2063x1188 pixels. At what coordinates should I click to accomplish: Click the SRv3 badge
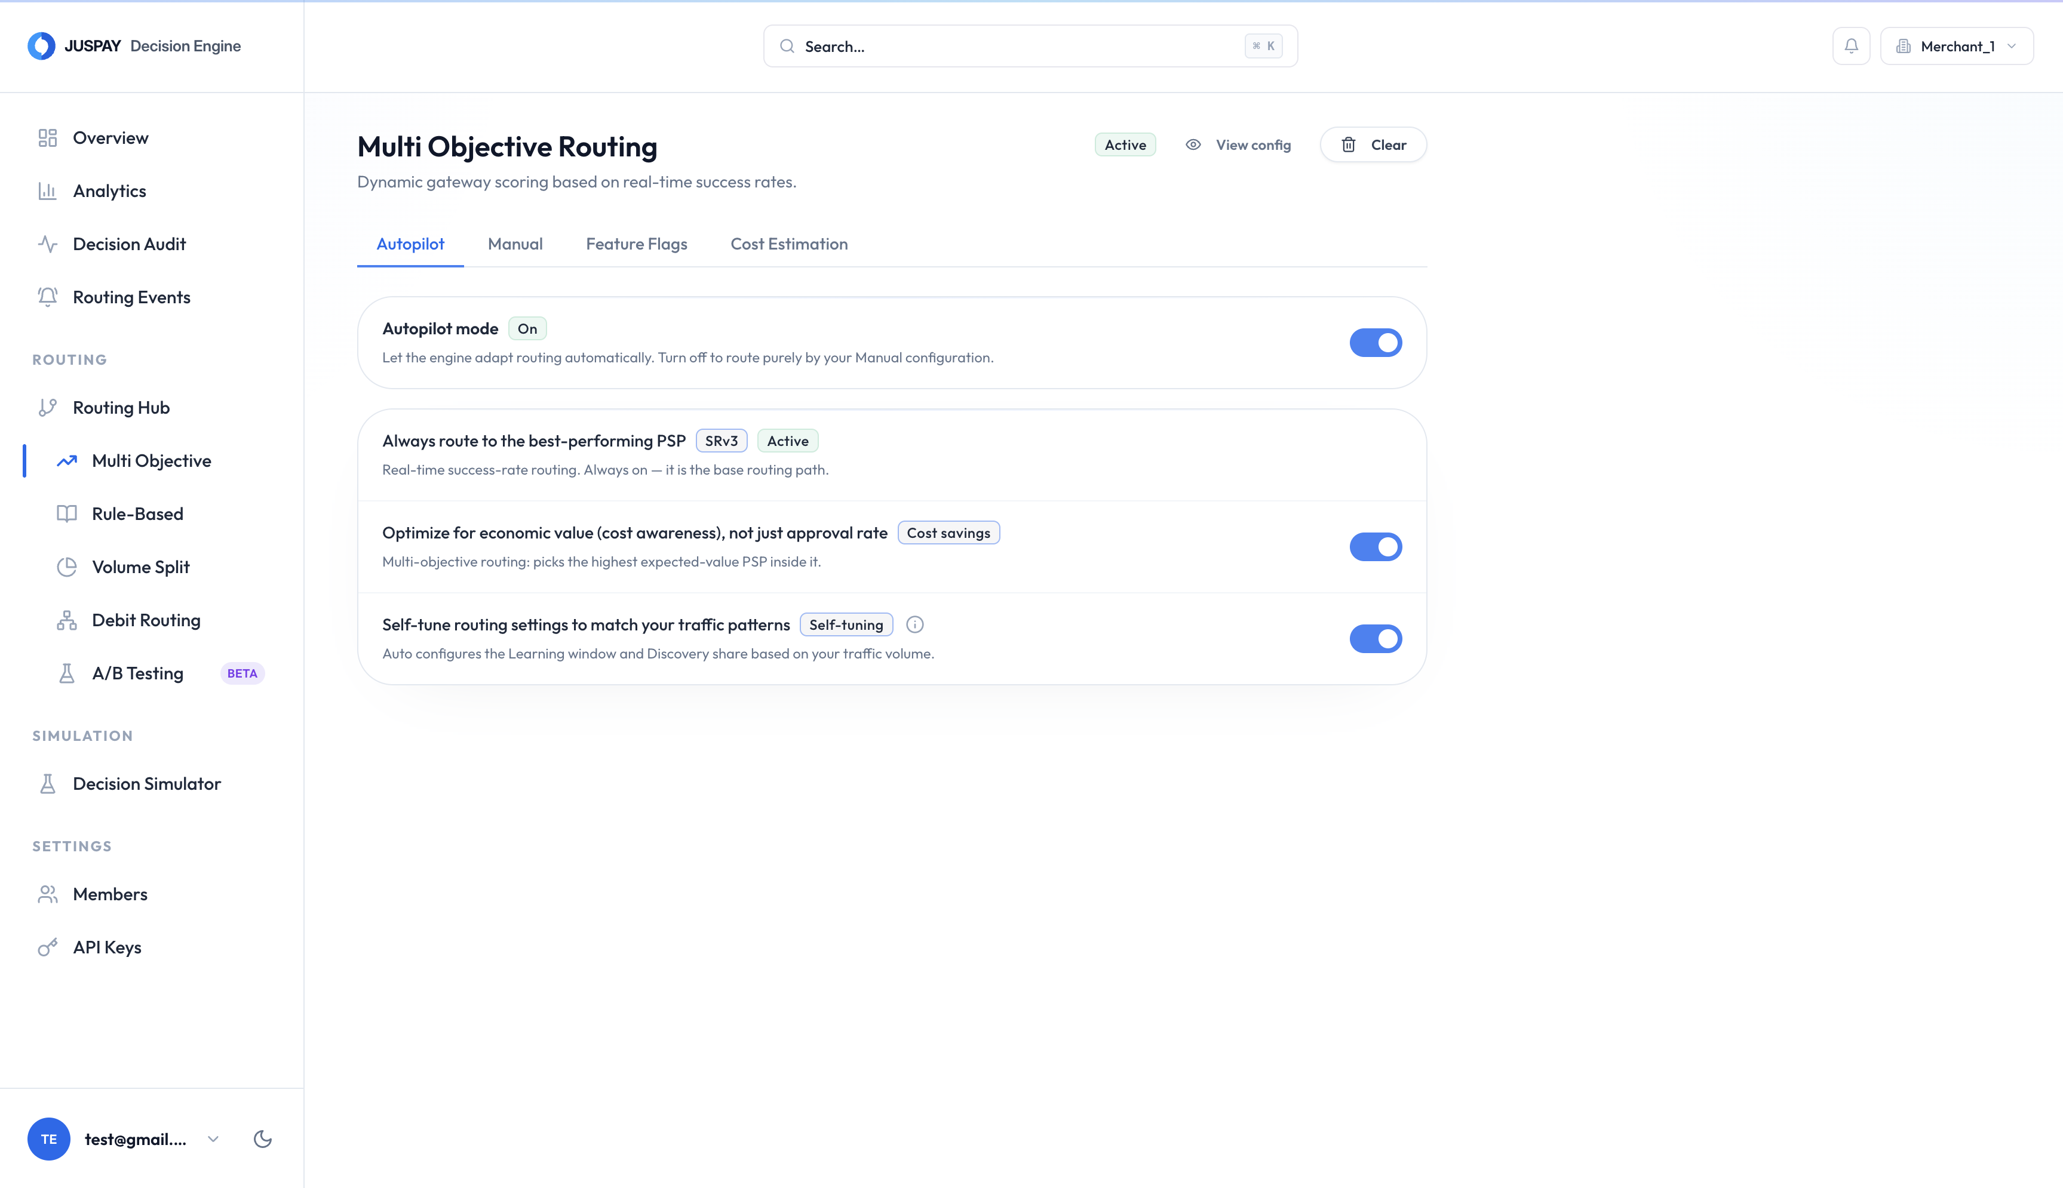[x=722, y=441]
